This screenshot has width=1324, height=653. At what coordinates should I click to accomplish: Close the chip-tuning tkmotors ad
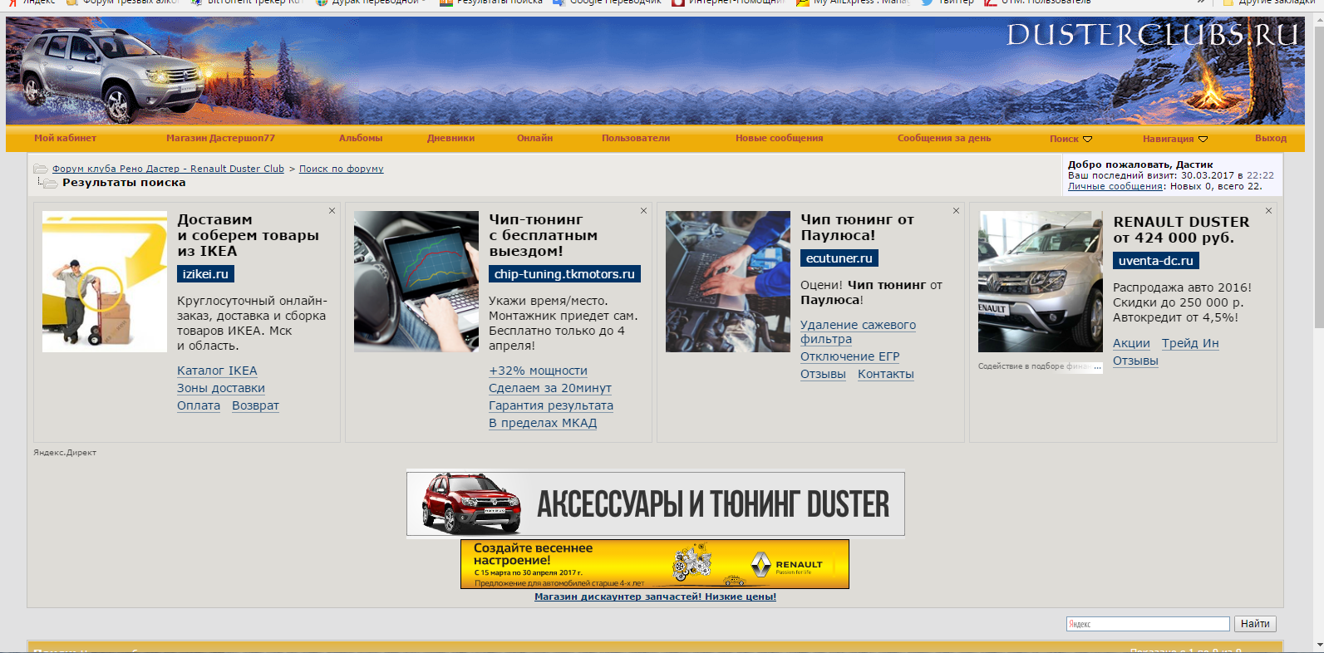(x=643, y=211)
